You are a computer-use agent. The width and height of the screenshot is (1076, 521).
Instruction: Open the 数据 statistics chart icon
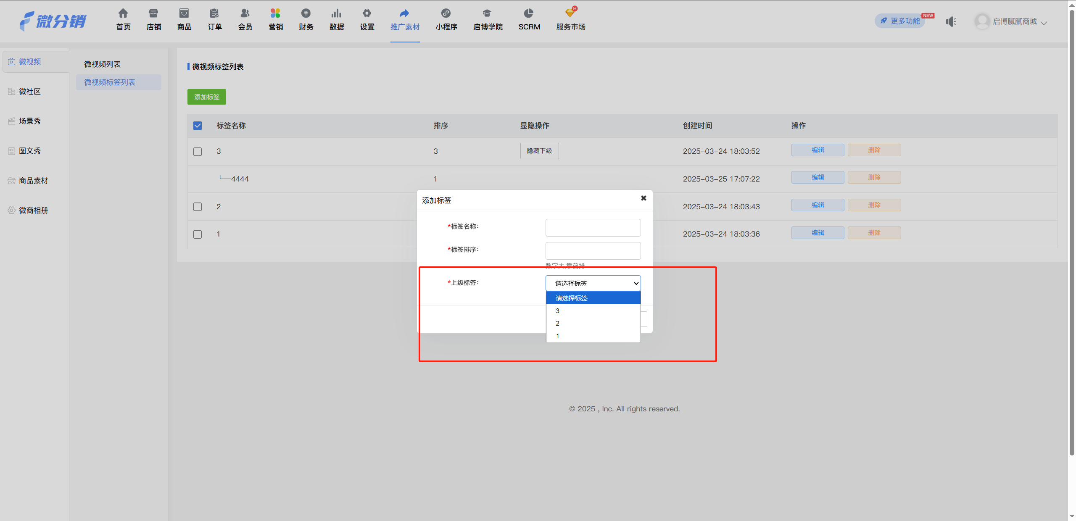pyautogui.click(x=336, y=13)
